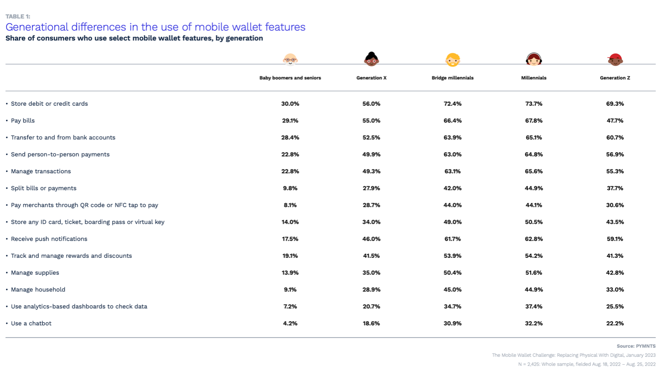Select the Pay bills row label
Screen dimensions: 669x389
(23, 120)
